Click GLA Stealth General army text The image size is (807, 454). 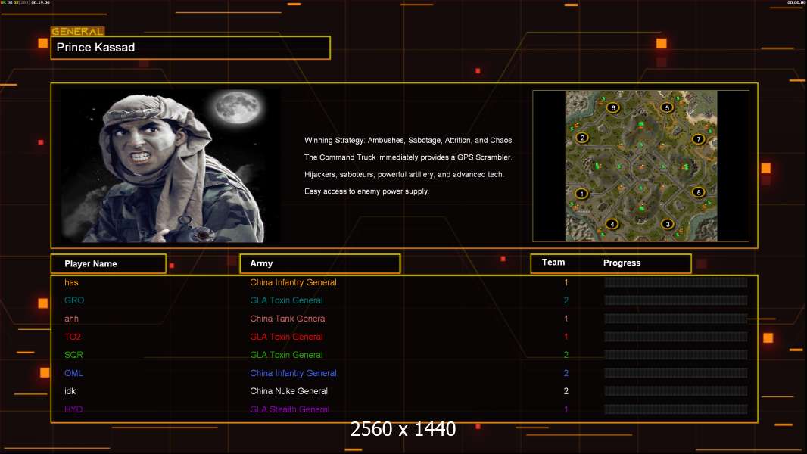[x=290, y=409]
